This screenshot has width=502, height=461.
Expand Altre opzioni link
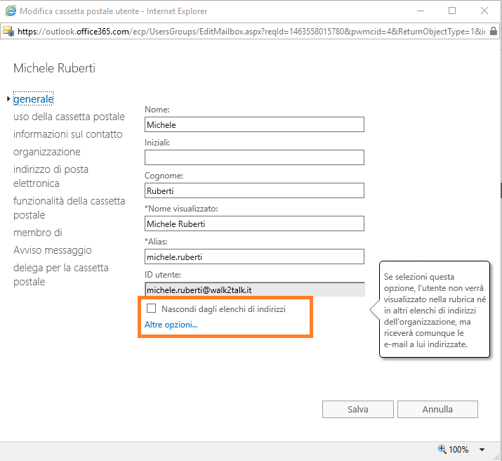coord(171,325)
